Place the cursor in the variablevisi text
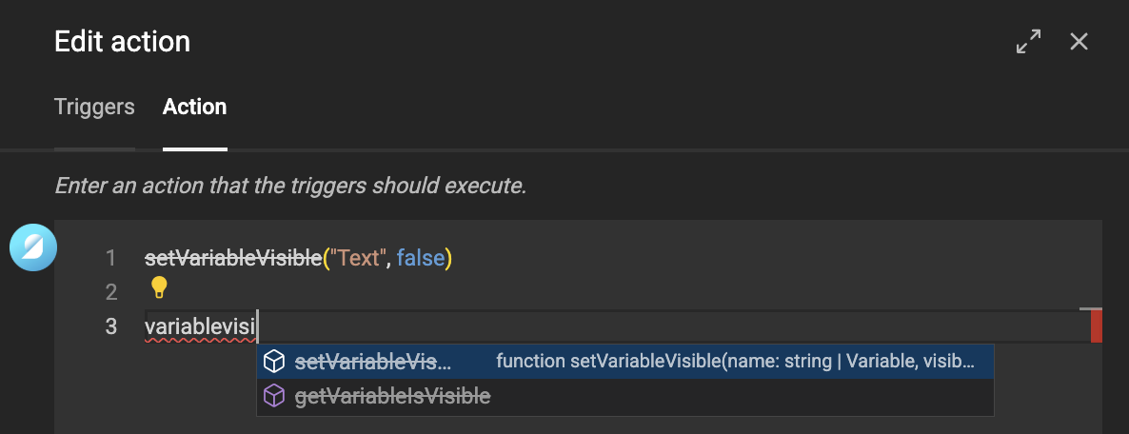This screenshot has width=1129, height=434. point(200,326)
